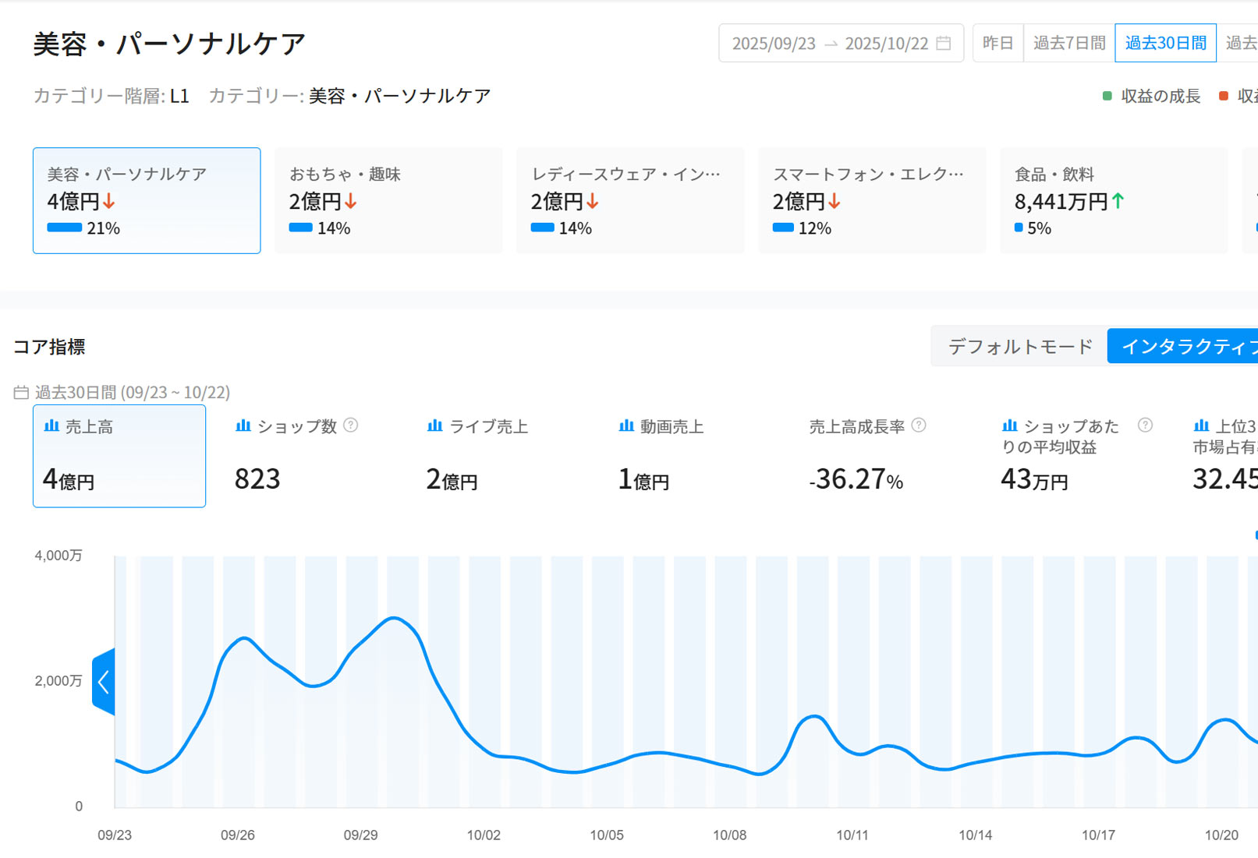Click the chart's peak near 09/30

click(395, 618)
